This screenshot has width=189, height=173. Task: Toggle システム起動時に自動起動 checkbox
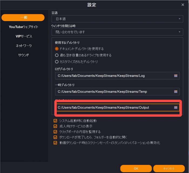(55, 121)
